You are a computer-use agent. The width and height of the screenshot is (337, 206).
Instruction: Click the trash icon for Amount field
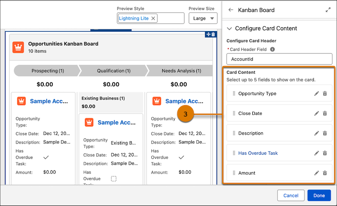point(325,173)
